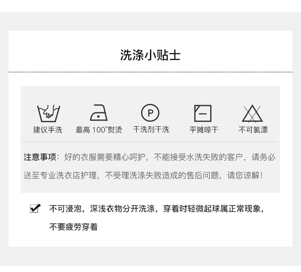
Task: Click the crossed triangle no-bleach icon
Action: tap(252, 113)
